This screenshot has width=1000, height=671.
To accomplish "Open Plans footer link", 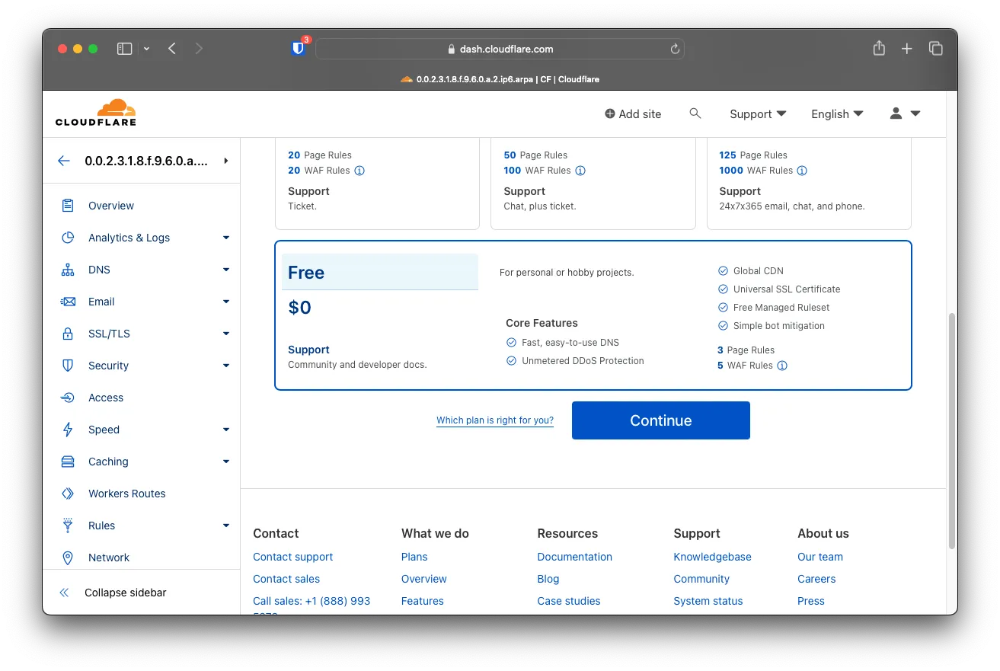I will coord(414,557).
